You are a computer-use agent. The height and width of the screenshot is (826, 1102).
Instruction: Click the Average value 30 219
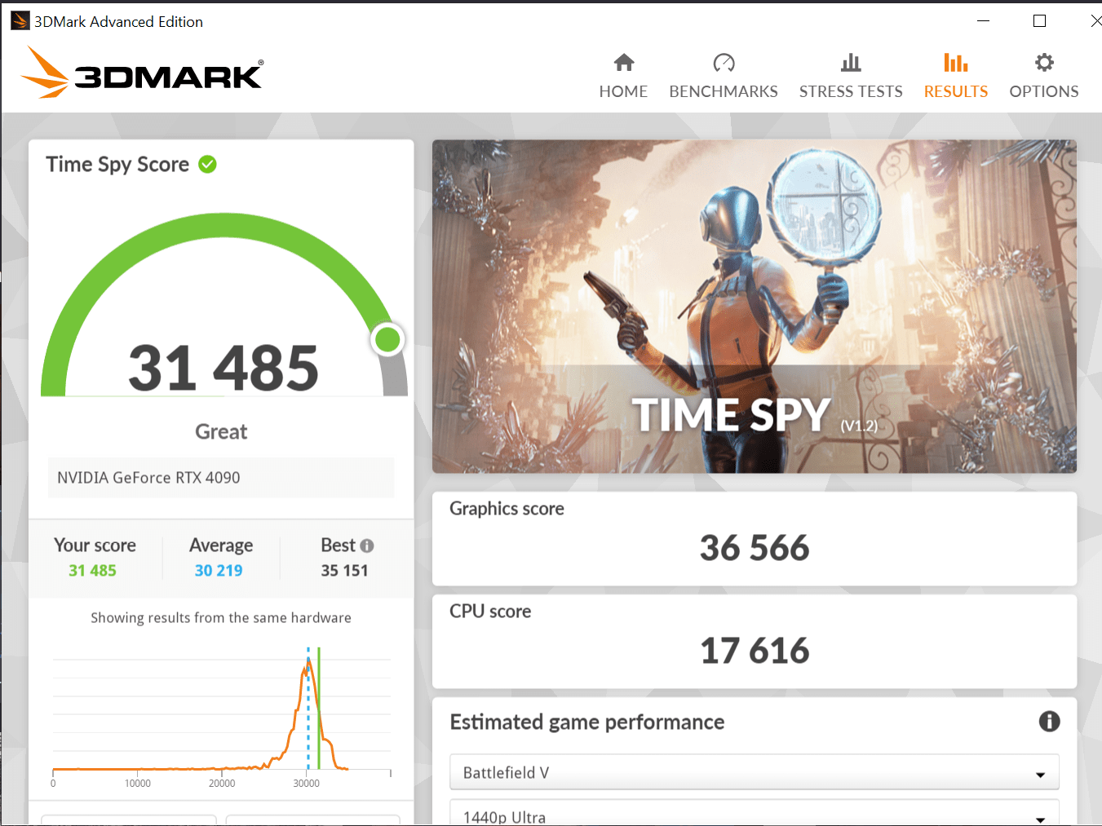point(219,571)
